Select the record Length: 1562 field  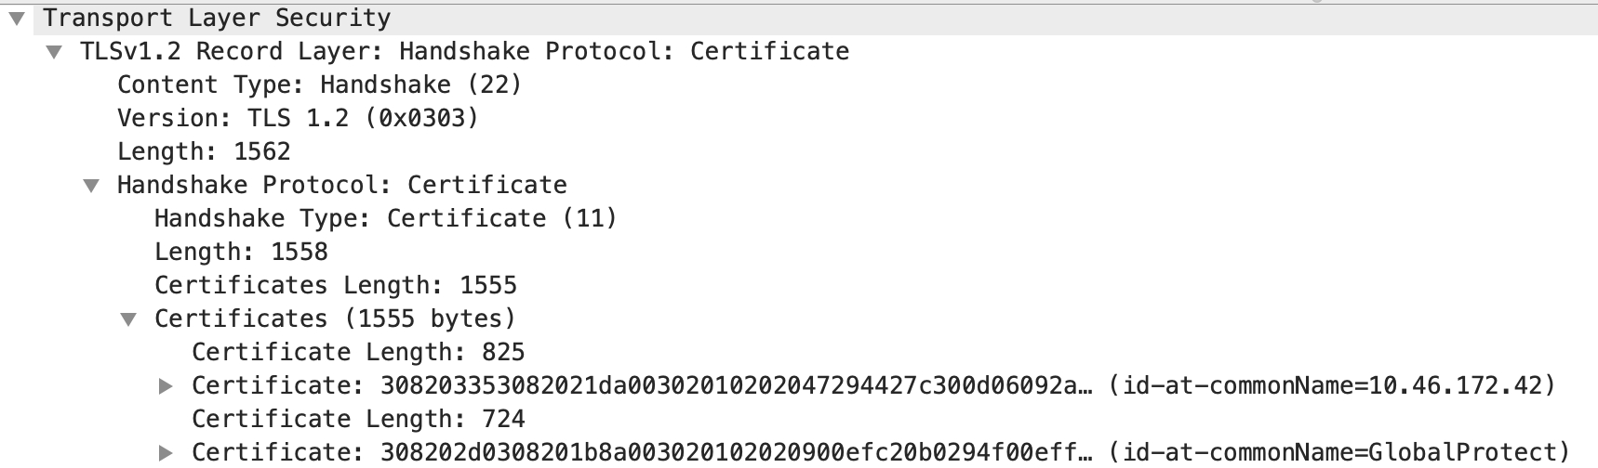tap(204, 152)
